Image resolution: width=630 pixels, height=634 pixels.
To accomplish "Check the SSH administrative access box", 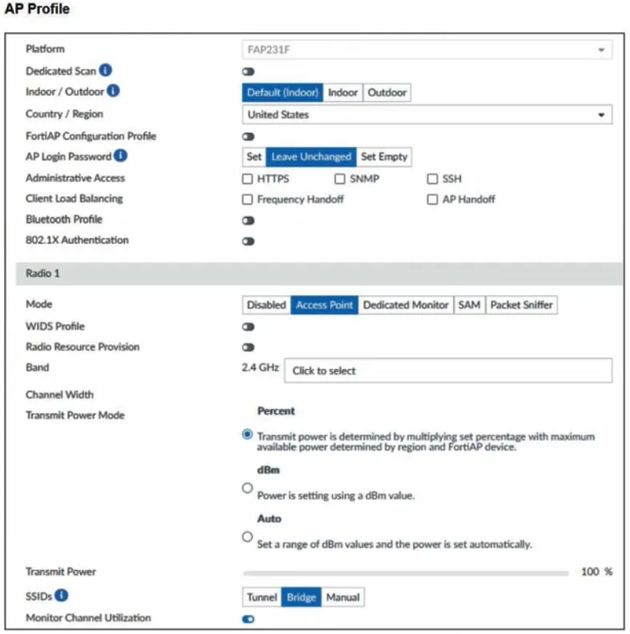I will point(432,179).
